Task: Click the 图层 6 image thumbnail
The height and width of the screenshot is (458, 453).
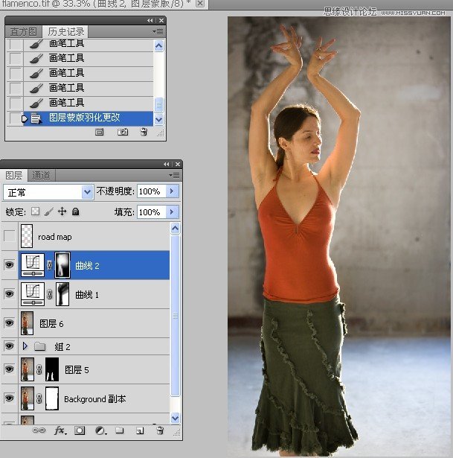Action: point(27,323)
